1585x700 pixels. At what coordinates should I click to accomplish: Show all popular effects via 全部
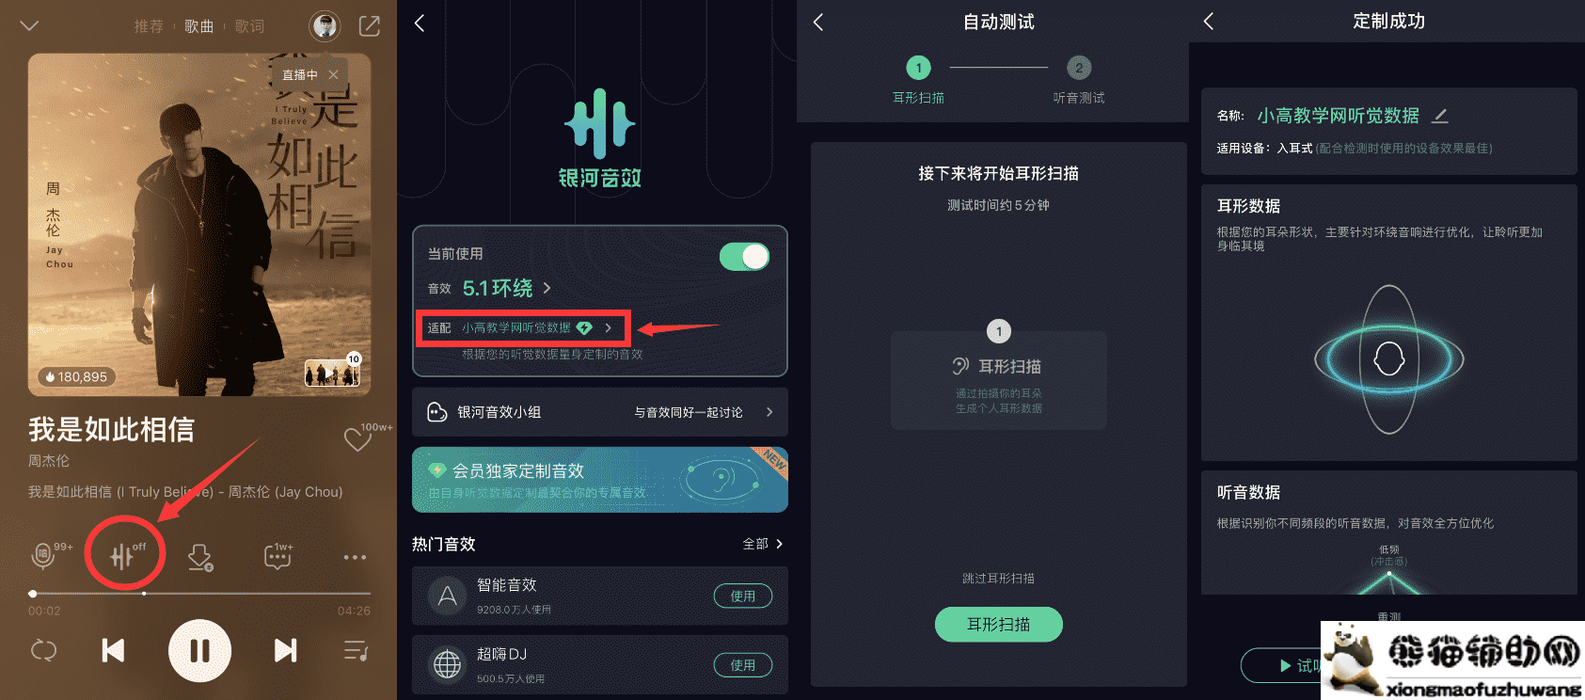pos(763,544)
